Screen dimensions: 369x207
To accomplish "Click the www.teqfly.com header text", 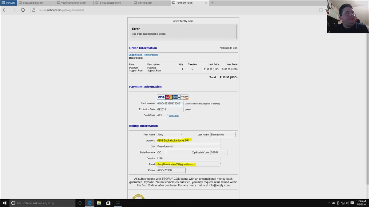I will click(183, 21).
